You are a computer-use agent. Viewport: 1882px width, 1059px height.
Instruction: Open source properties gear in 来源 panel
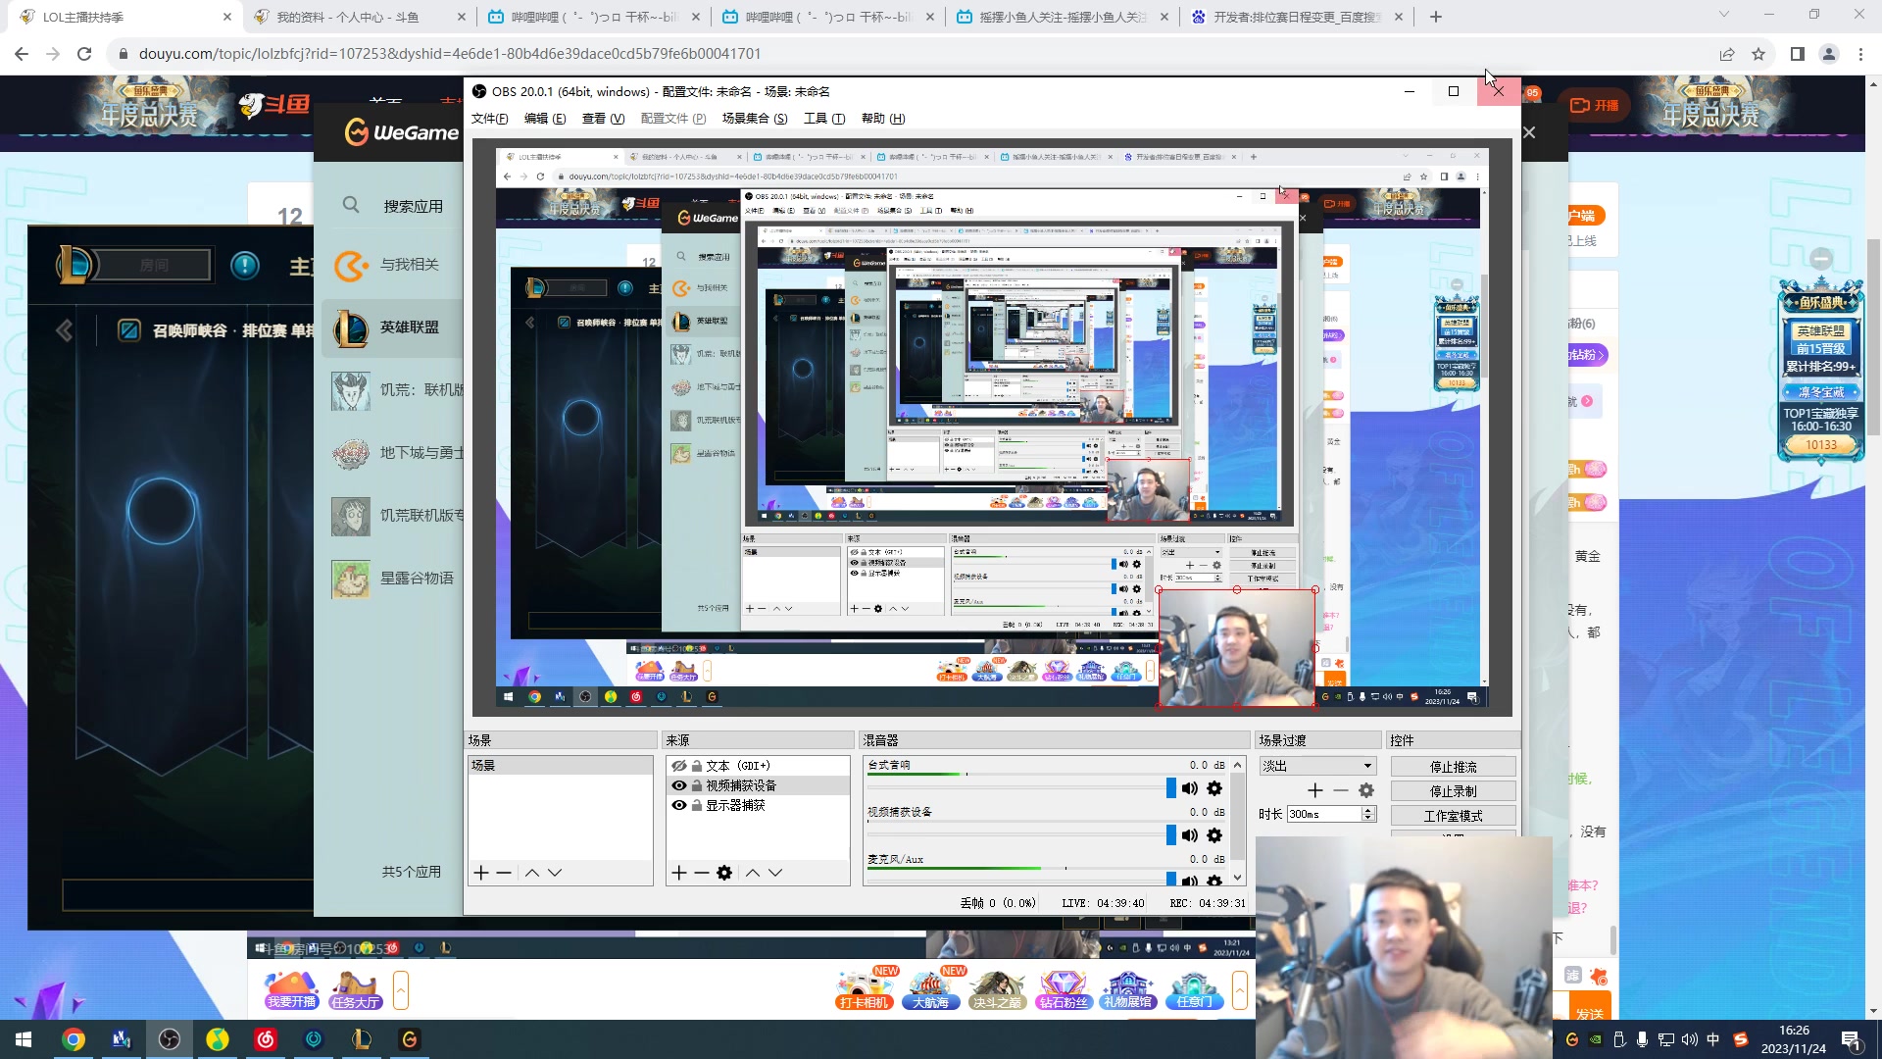[724, 873]
